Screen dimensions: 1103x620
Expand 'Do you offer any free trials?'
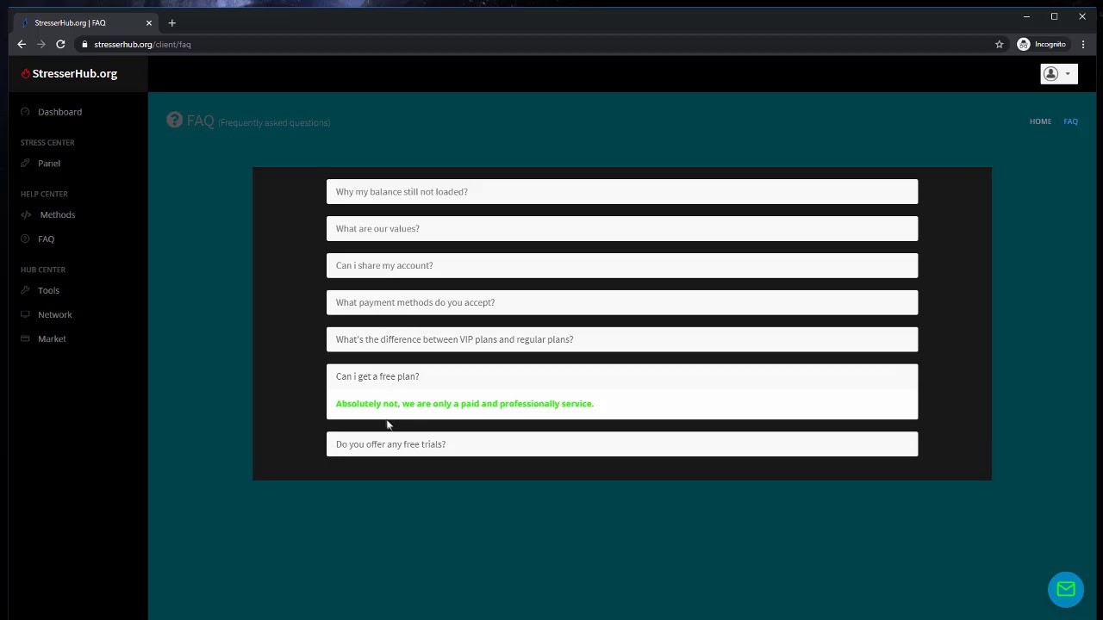point(622,444)
